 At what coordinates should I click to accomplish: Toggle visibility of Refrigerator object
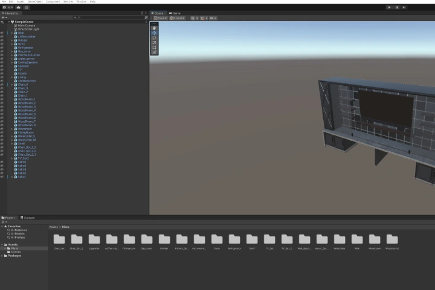point(2,48)
